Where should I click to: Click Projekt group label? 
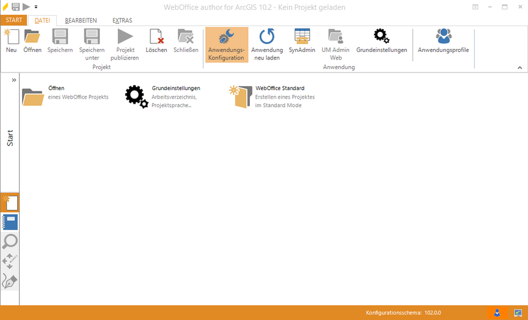pyautogui.click(x=101, y=67)
